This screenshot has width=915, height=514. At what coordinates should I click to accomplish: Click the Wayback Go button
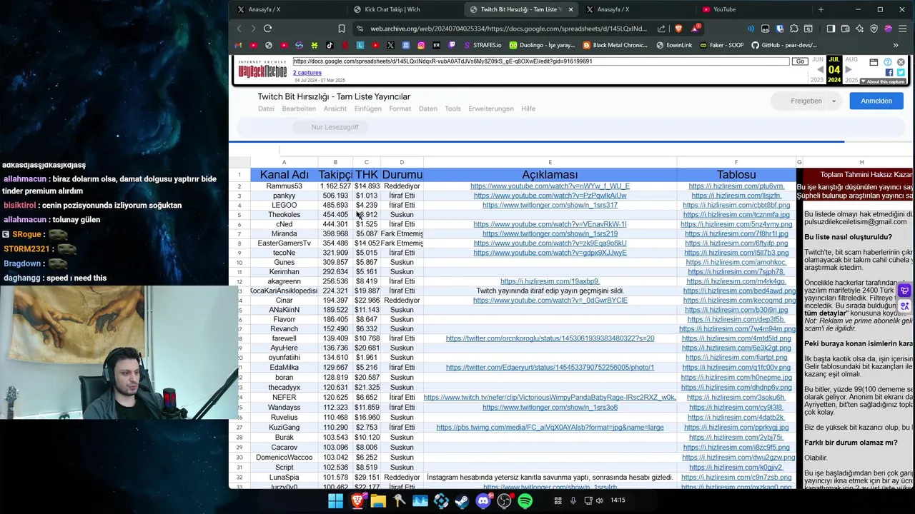pyautogui.click(x=801, y=61)
